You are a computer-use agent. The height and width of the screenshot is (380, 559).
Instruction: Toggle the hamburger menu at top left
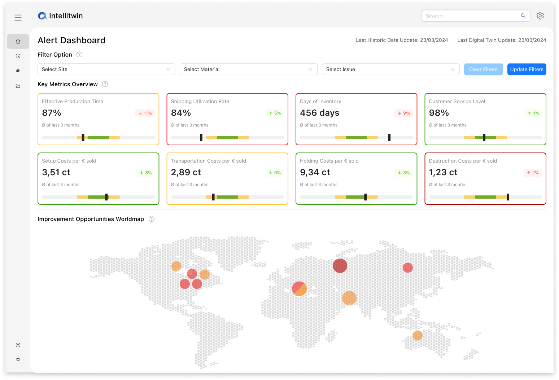pos(18,17)
